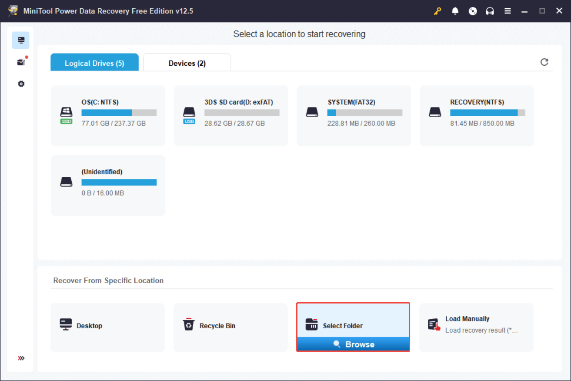571x381 pixels.
Task: Select the Unidentified partition
Action: click(x=108, y=185)
